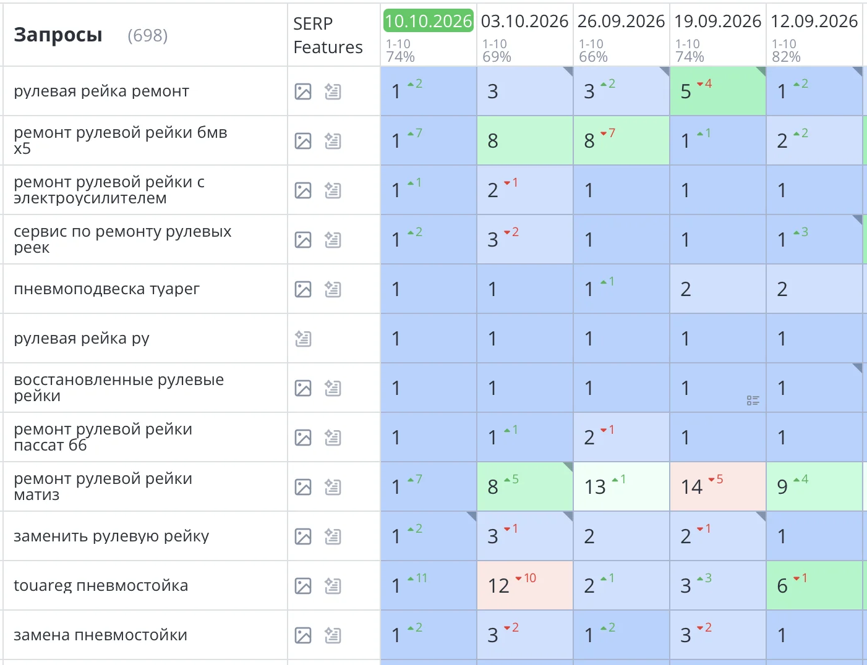
Task: Click image icon for заменить рулевую рейку
Action: (303, 536)
